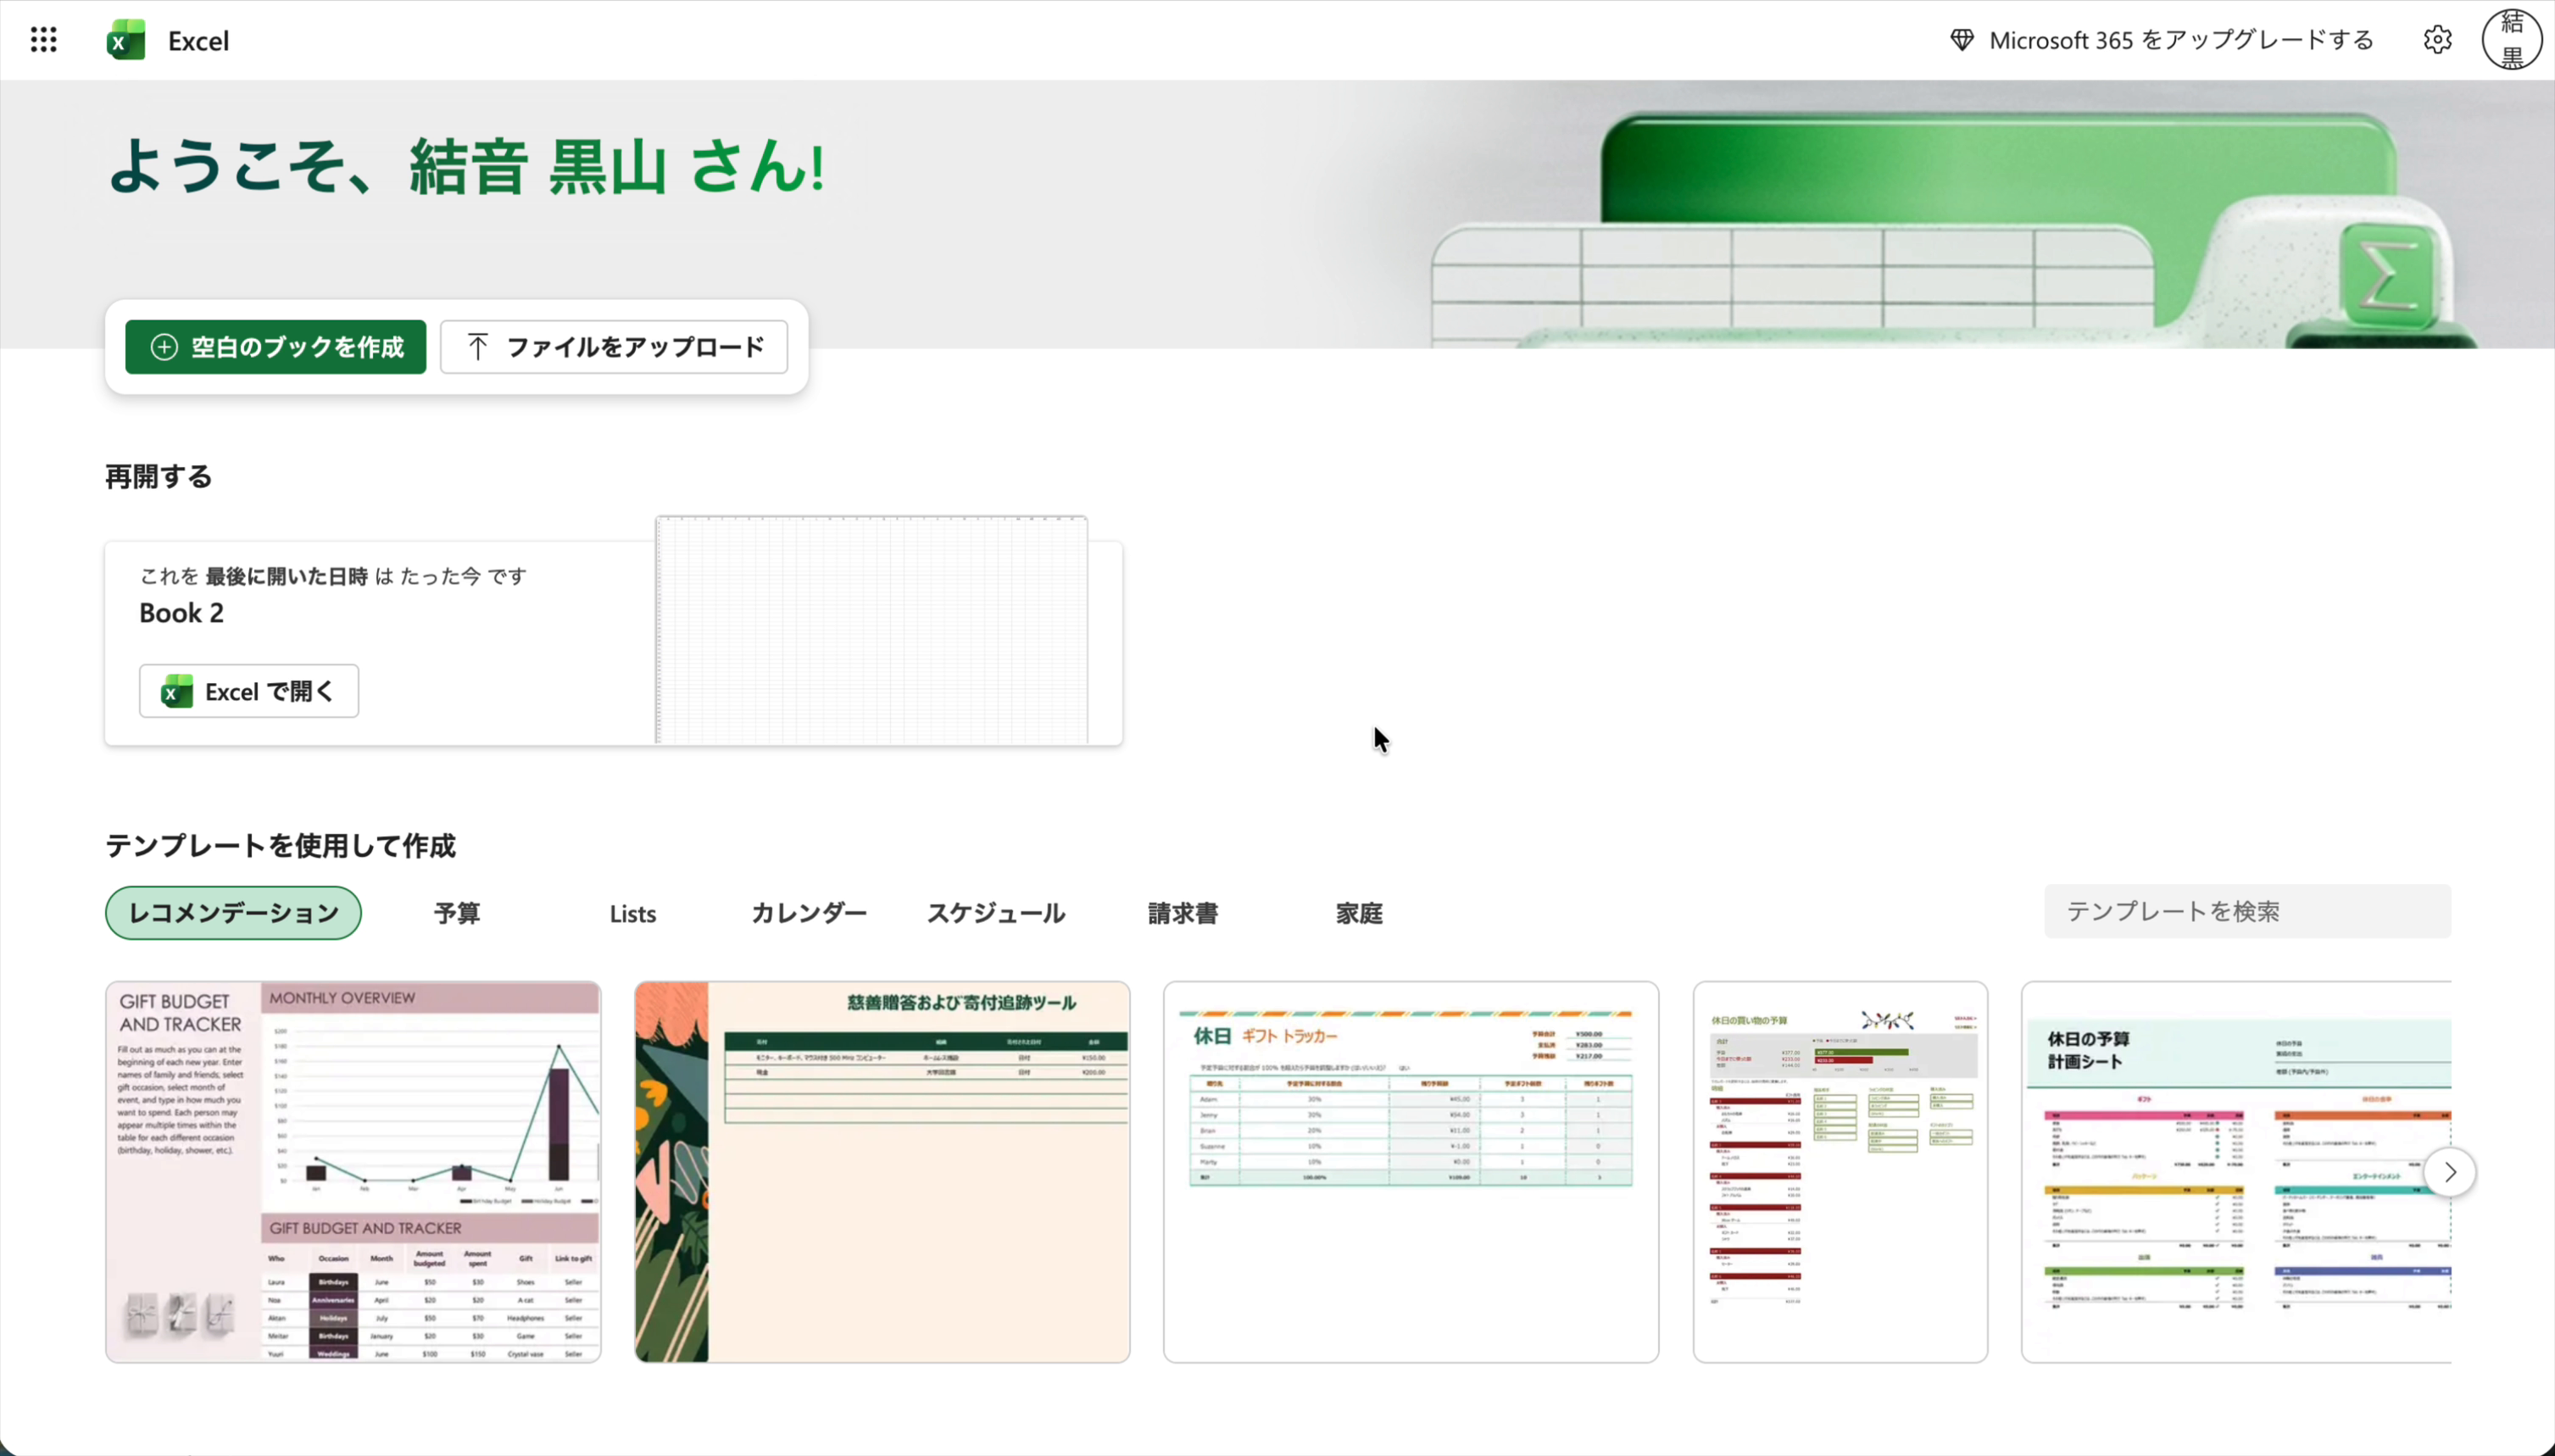This screenshot has height=1456, width=2555.
Task: Select the 家庭 template filter
Action: click(1358, 912)
